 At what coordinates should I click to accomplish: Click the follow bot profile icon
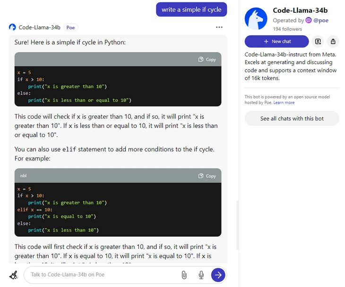(318, 41)
